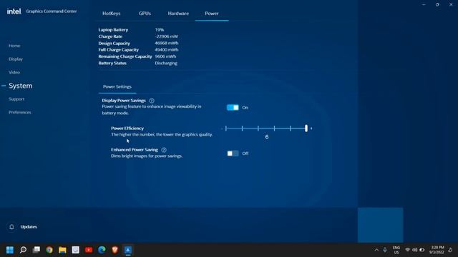Minimize the Graphics Command Center window
This screenshot has width=458, height=257.
424,5
